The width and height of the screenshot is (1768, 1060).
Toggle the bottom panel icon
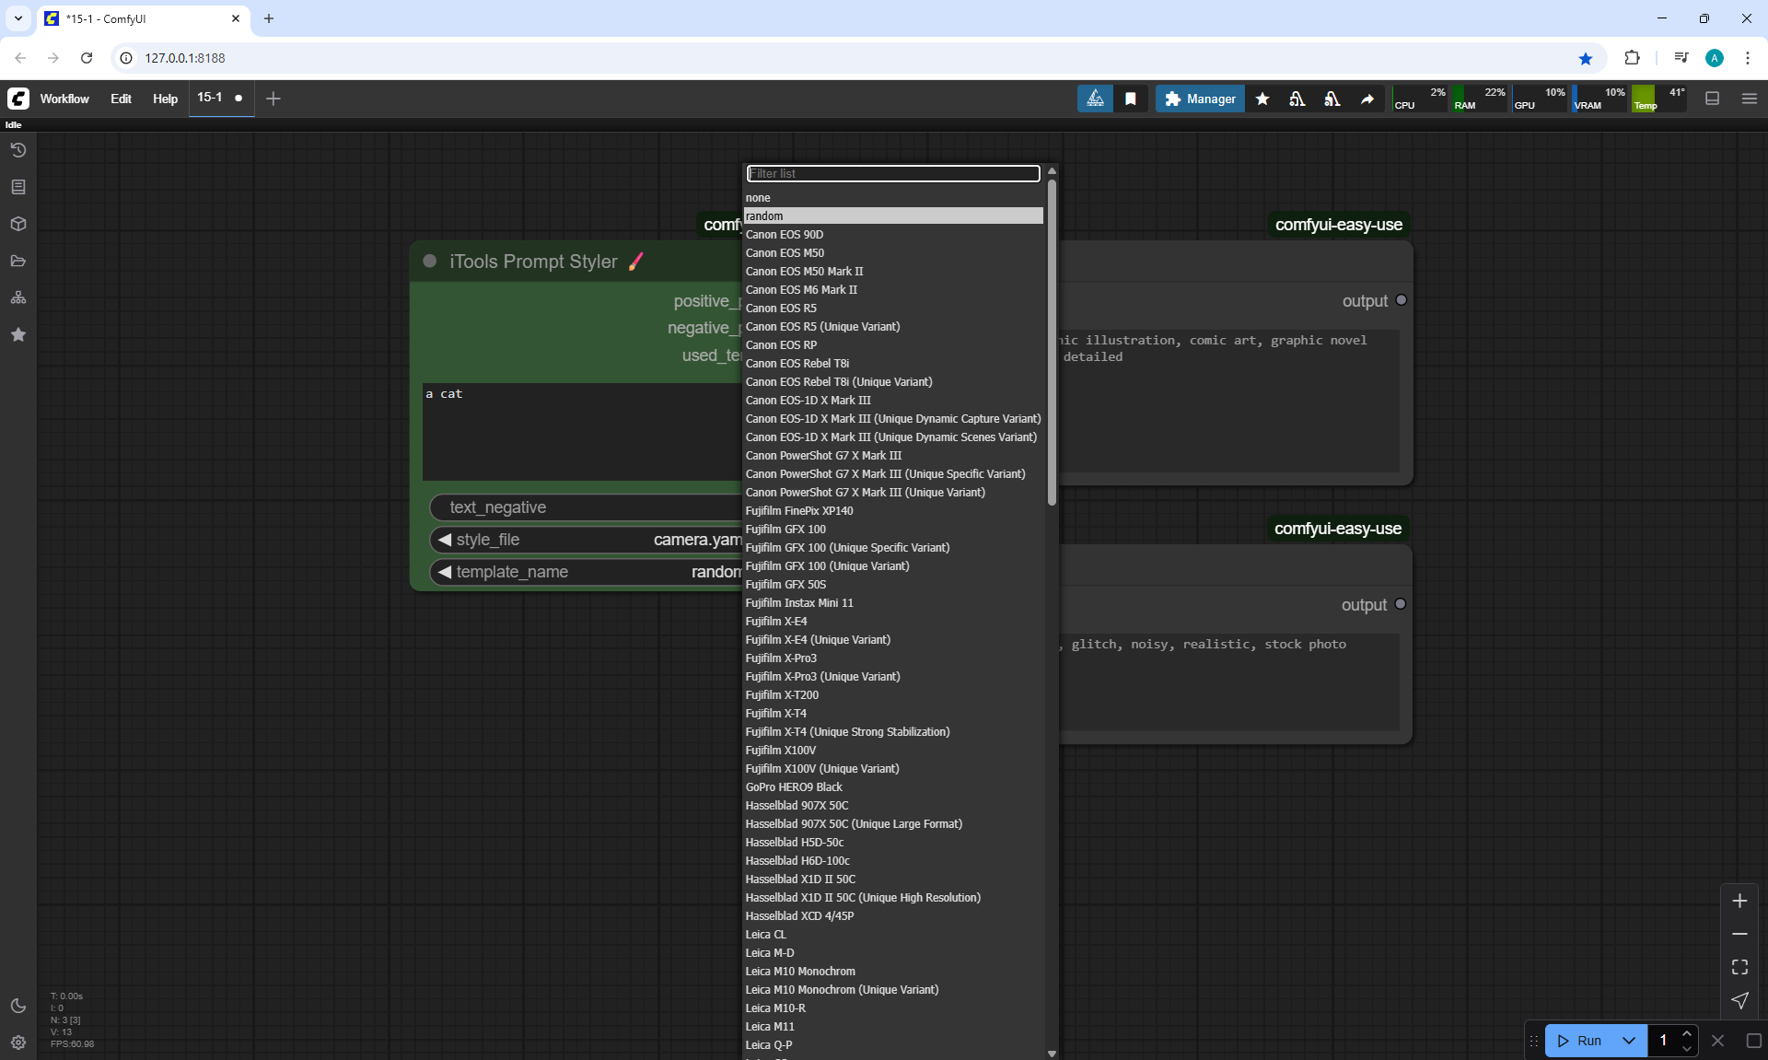point(1712,99)
